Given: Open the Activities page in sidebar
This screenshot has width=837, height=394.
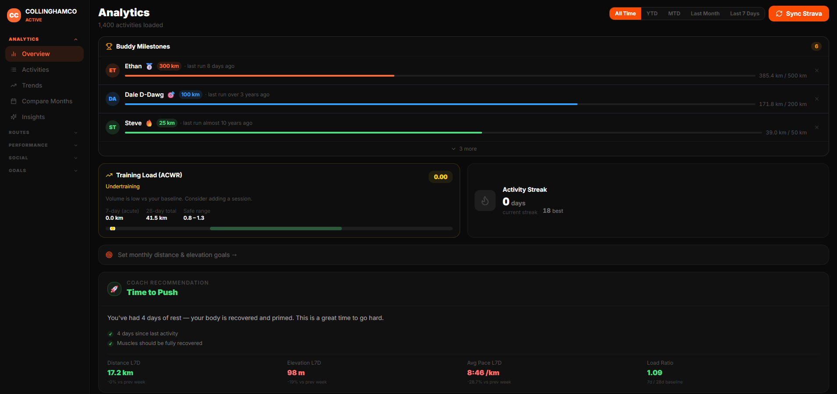Looking at the screenshot, I should coord(44,70).
